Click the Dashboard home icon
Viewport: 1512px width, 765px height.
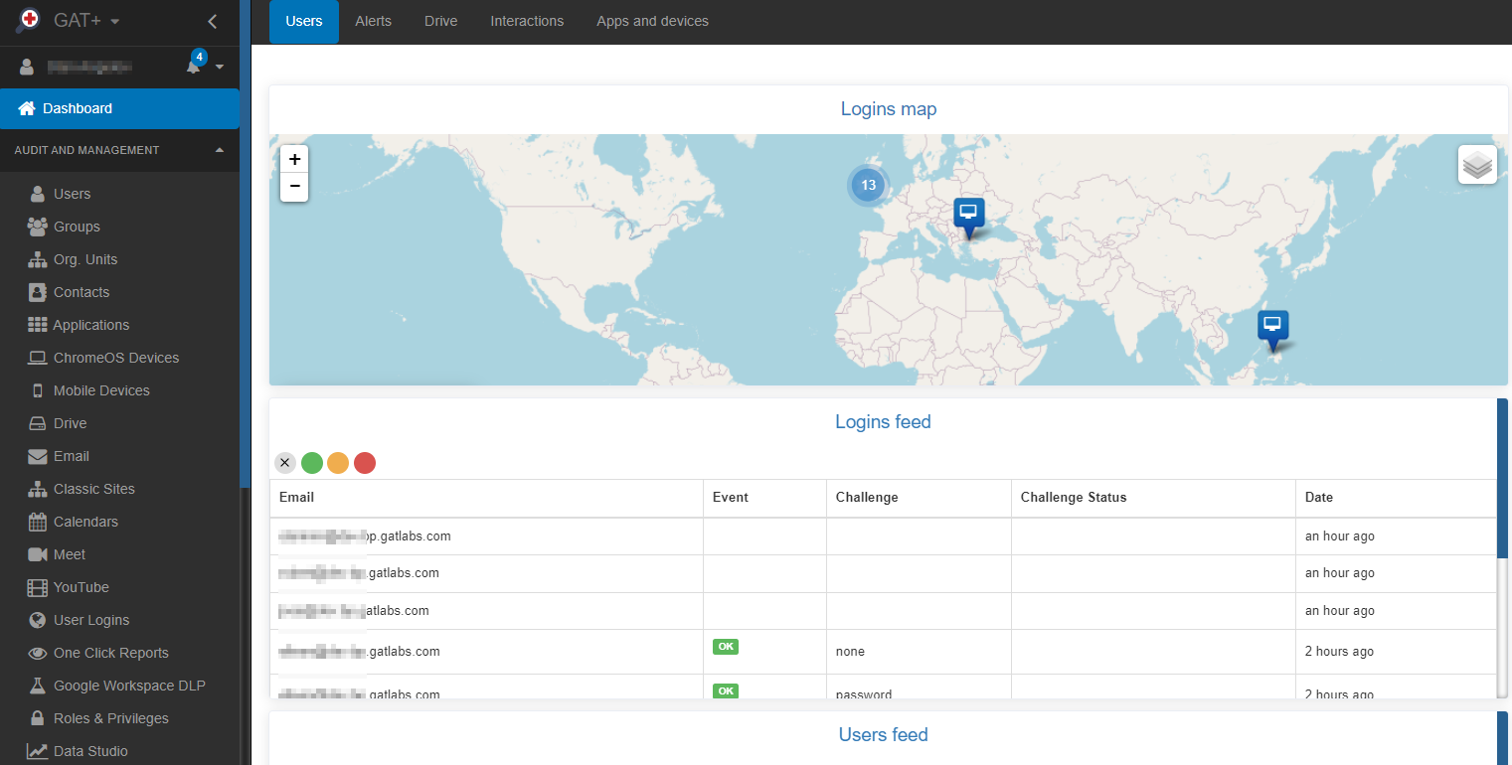[27, 108]
